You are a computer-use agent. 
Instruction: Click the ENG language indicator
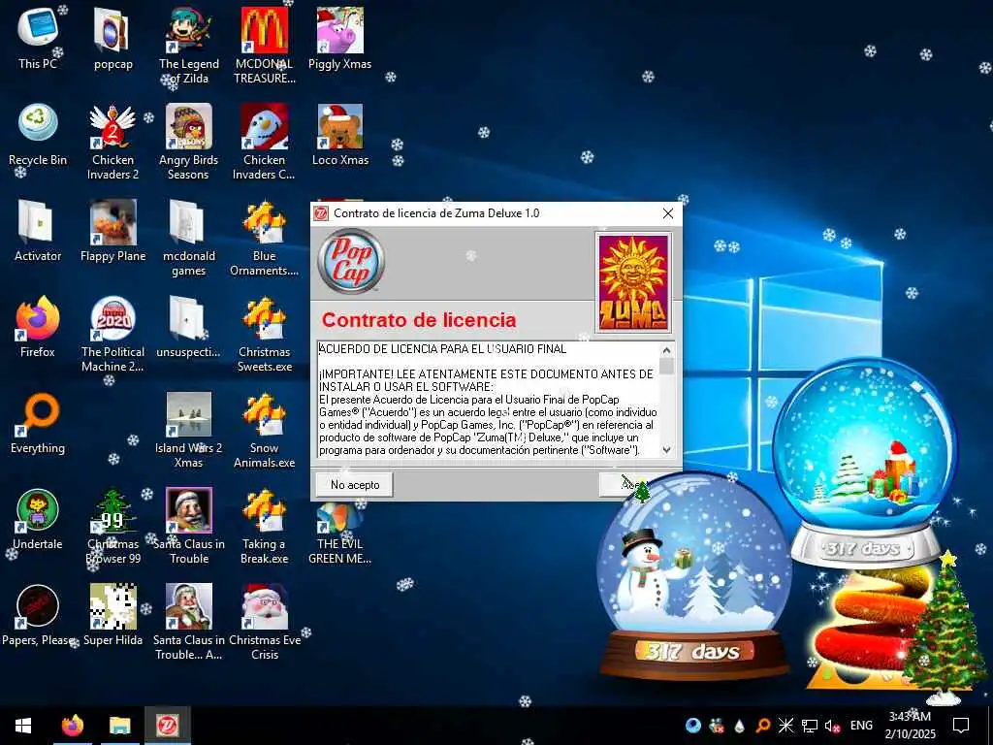[861, 726]
